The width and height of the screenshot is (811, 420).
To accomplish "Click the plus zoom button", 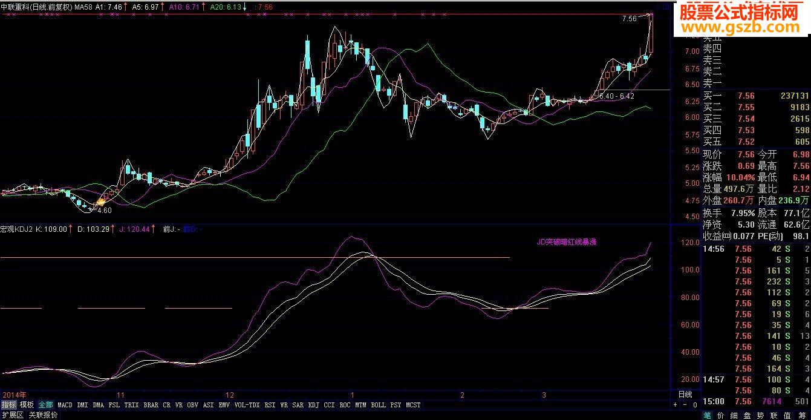I will pos(676,405).
